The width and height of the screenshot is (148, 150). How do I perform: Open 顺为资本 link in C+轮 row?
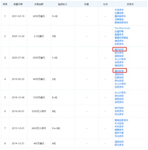click(119, 53)
